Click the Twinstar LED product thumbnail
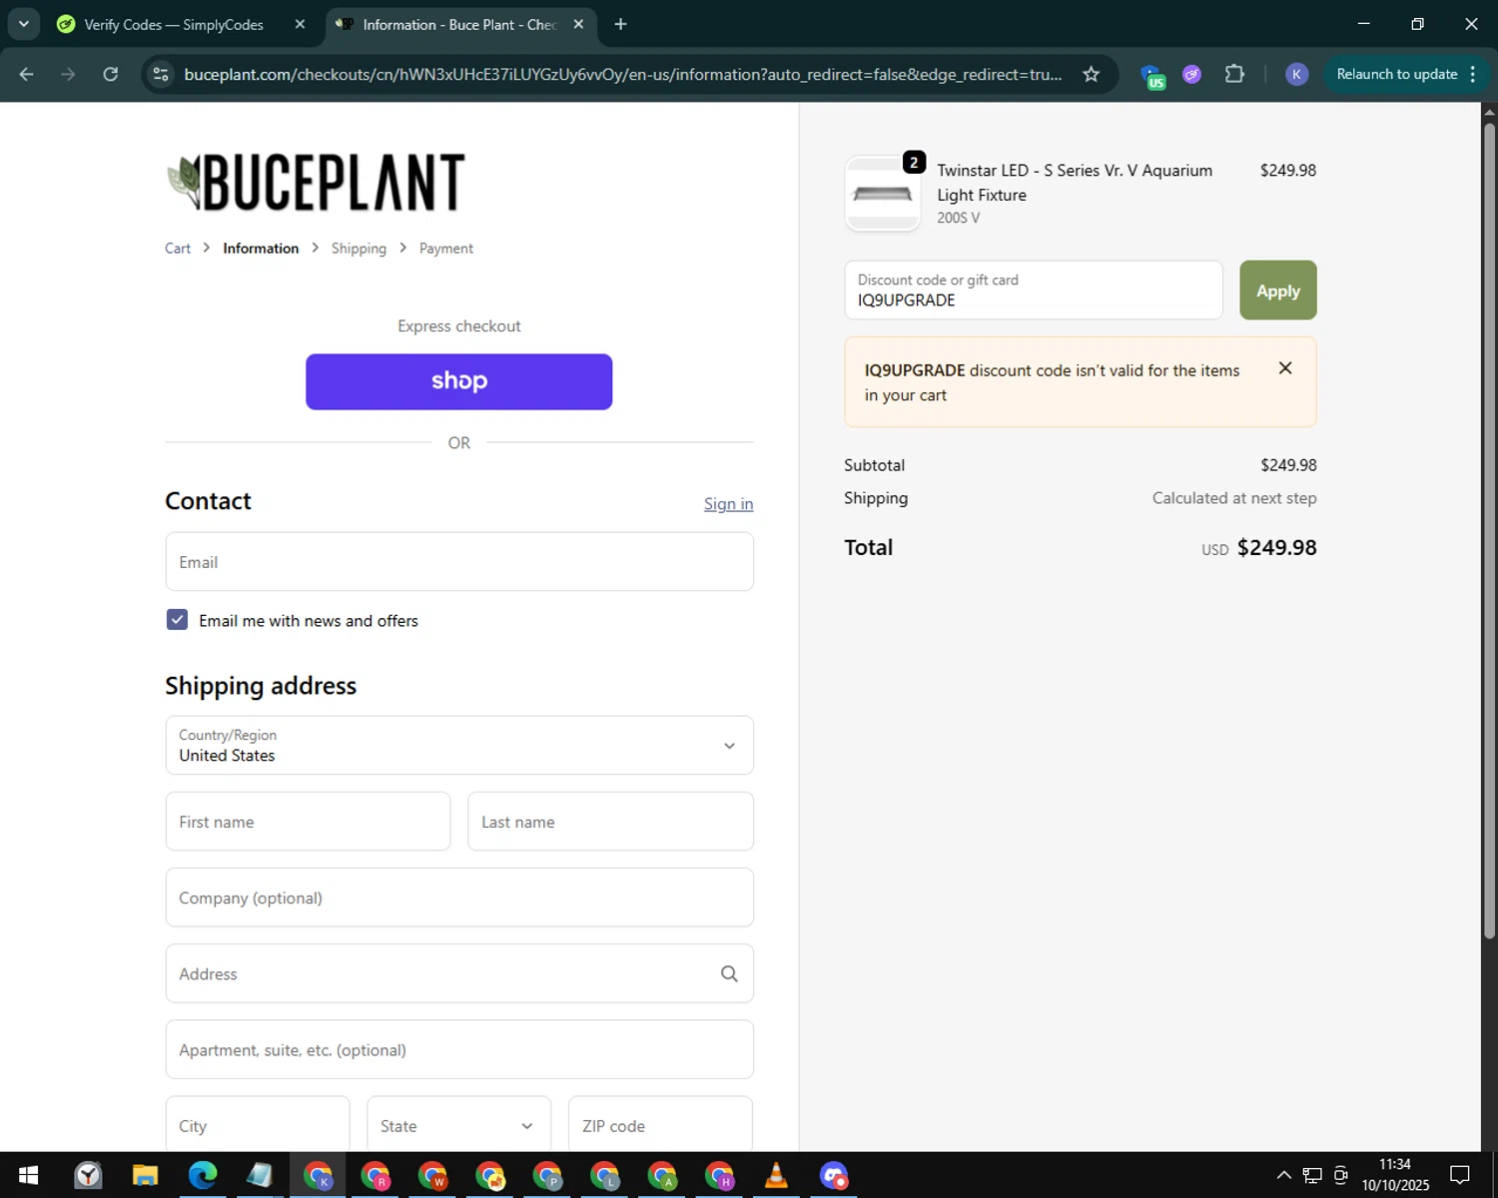The width and height of the screenshot is (1498, 1198). pyautogui.click(x=882, y=194)
